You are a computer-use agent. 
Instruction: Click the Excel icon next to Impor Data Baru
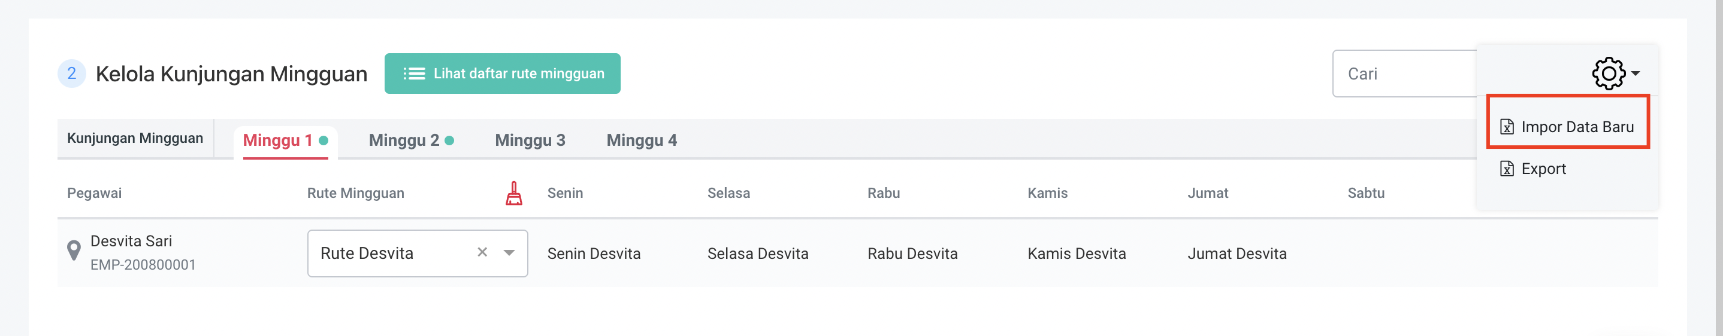[x=1506, y=127]
